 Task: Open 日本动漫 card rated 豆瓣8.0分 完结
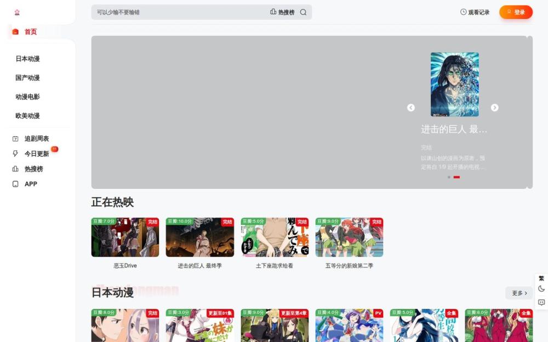pos(125,325)
